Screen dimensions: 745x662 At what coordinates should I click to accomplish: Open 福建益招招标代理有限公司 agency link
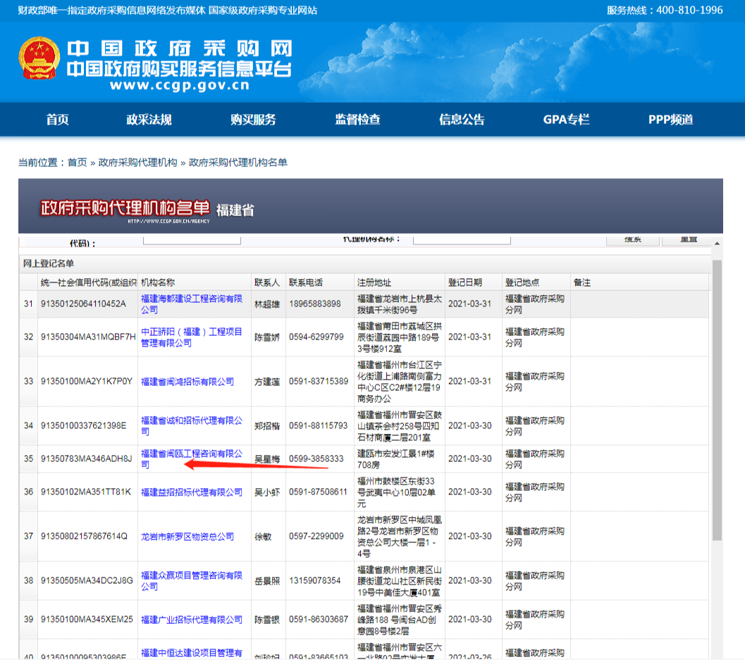pos(191,492)
